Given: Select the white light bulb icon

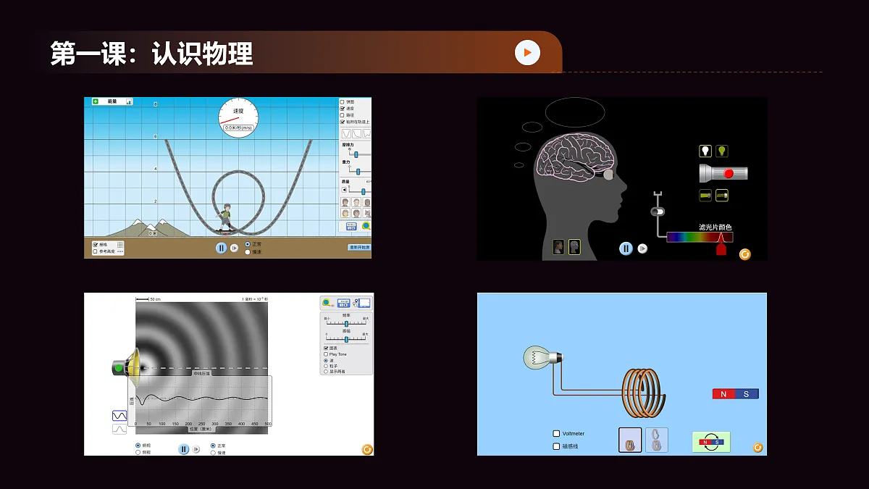Looking at the screenshot, I should click(x=705, y=151).
